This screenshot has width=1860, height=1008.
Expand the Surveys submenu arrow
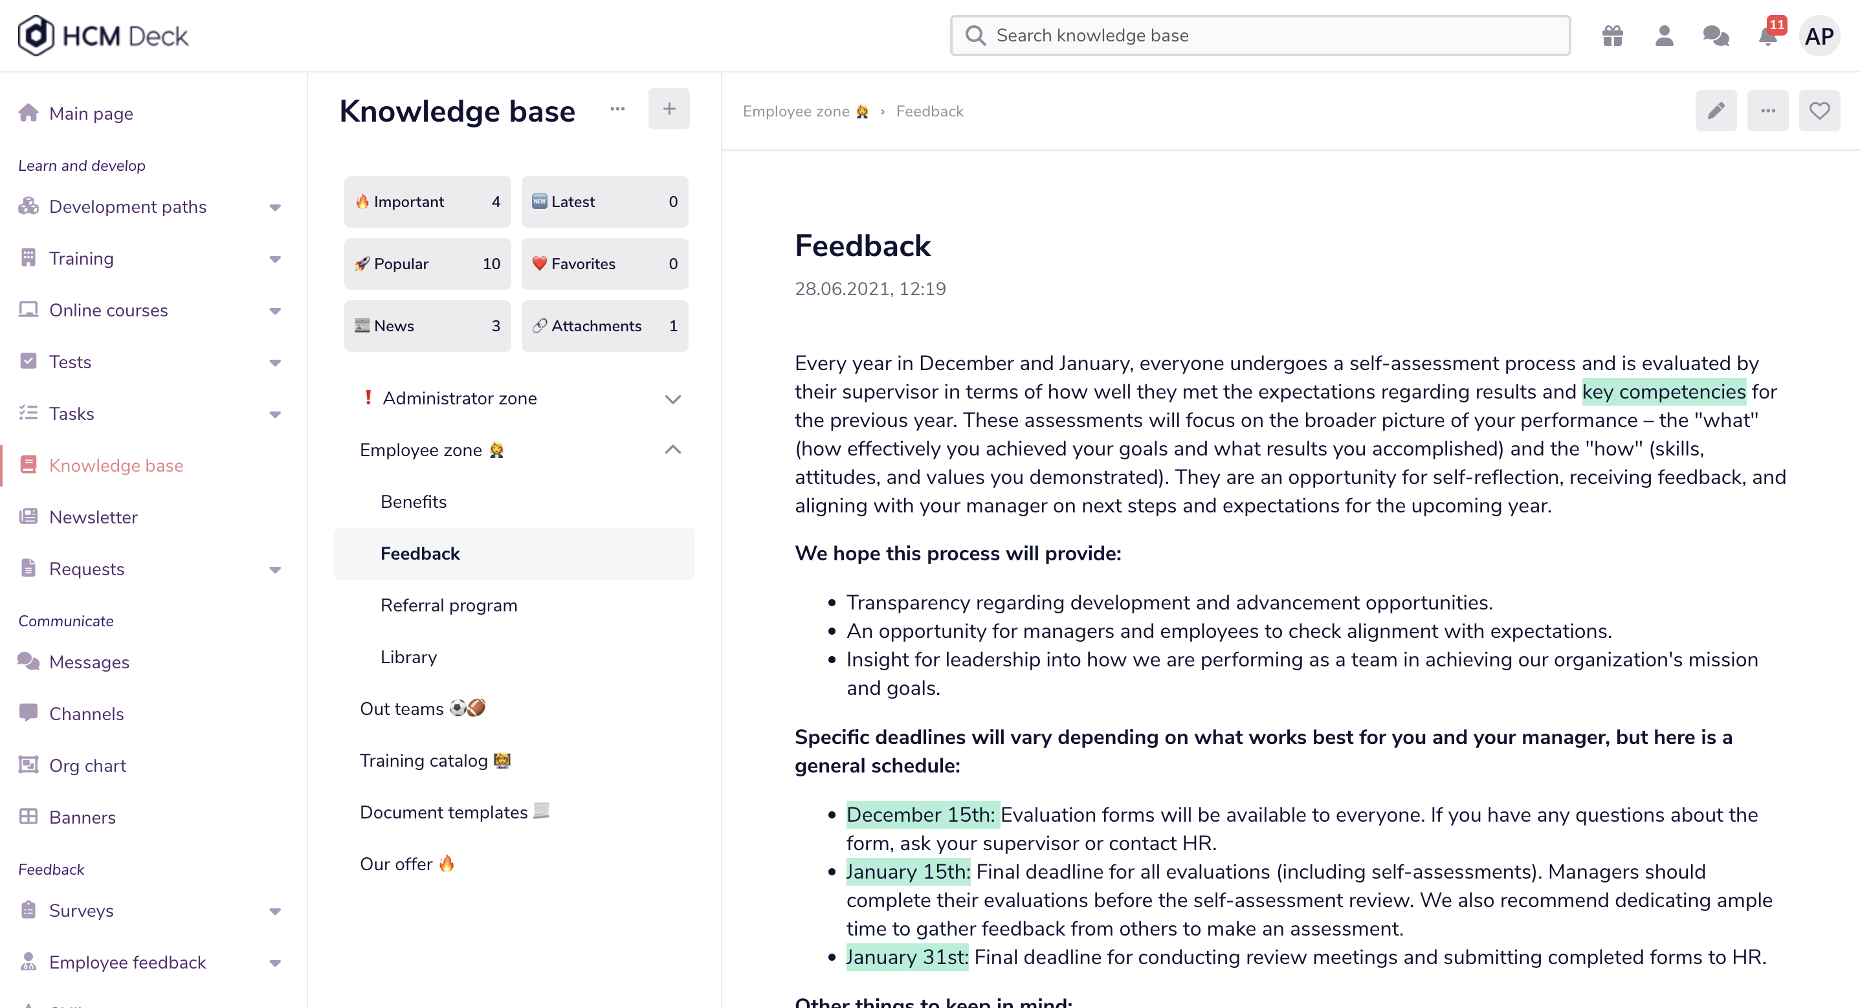(275, 911)
